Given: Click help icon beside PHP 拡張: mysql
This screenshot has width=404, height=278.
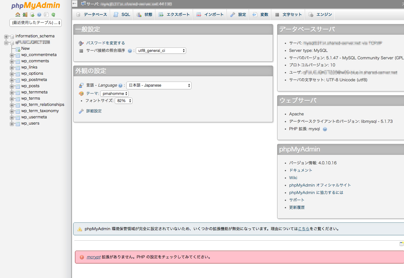Looking at the screenshot, I should (x=325, y=129).
